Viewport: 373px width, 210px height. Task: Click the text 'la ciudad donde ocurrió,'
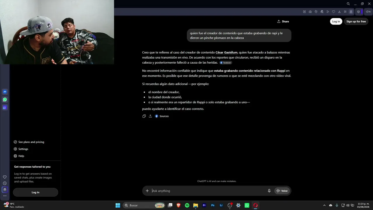point(165,97)
